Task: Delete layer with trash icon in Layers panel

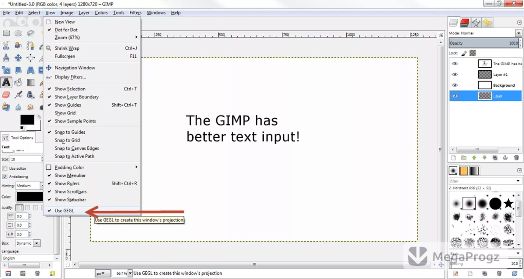Action: coord(516,158)
